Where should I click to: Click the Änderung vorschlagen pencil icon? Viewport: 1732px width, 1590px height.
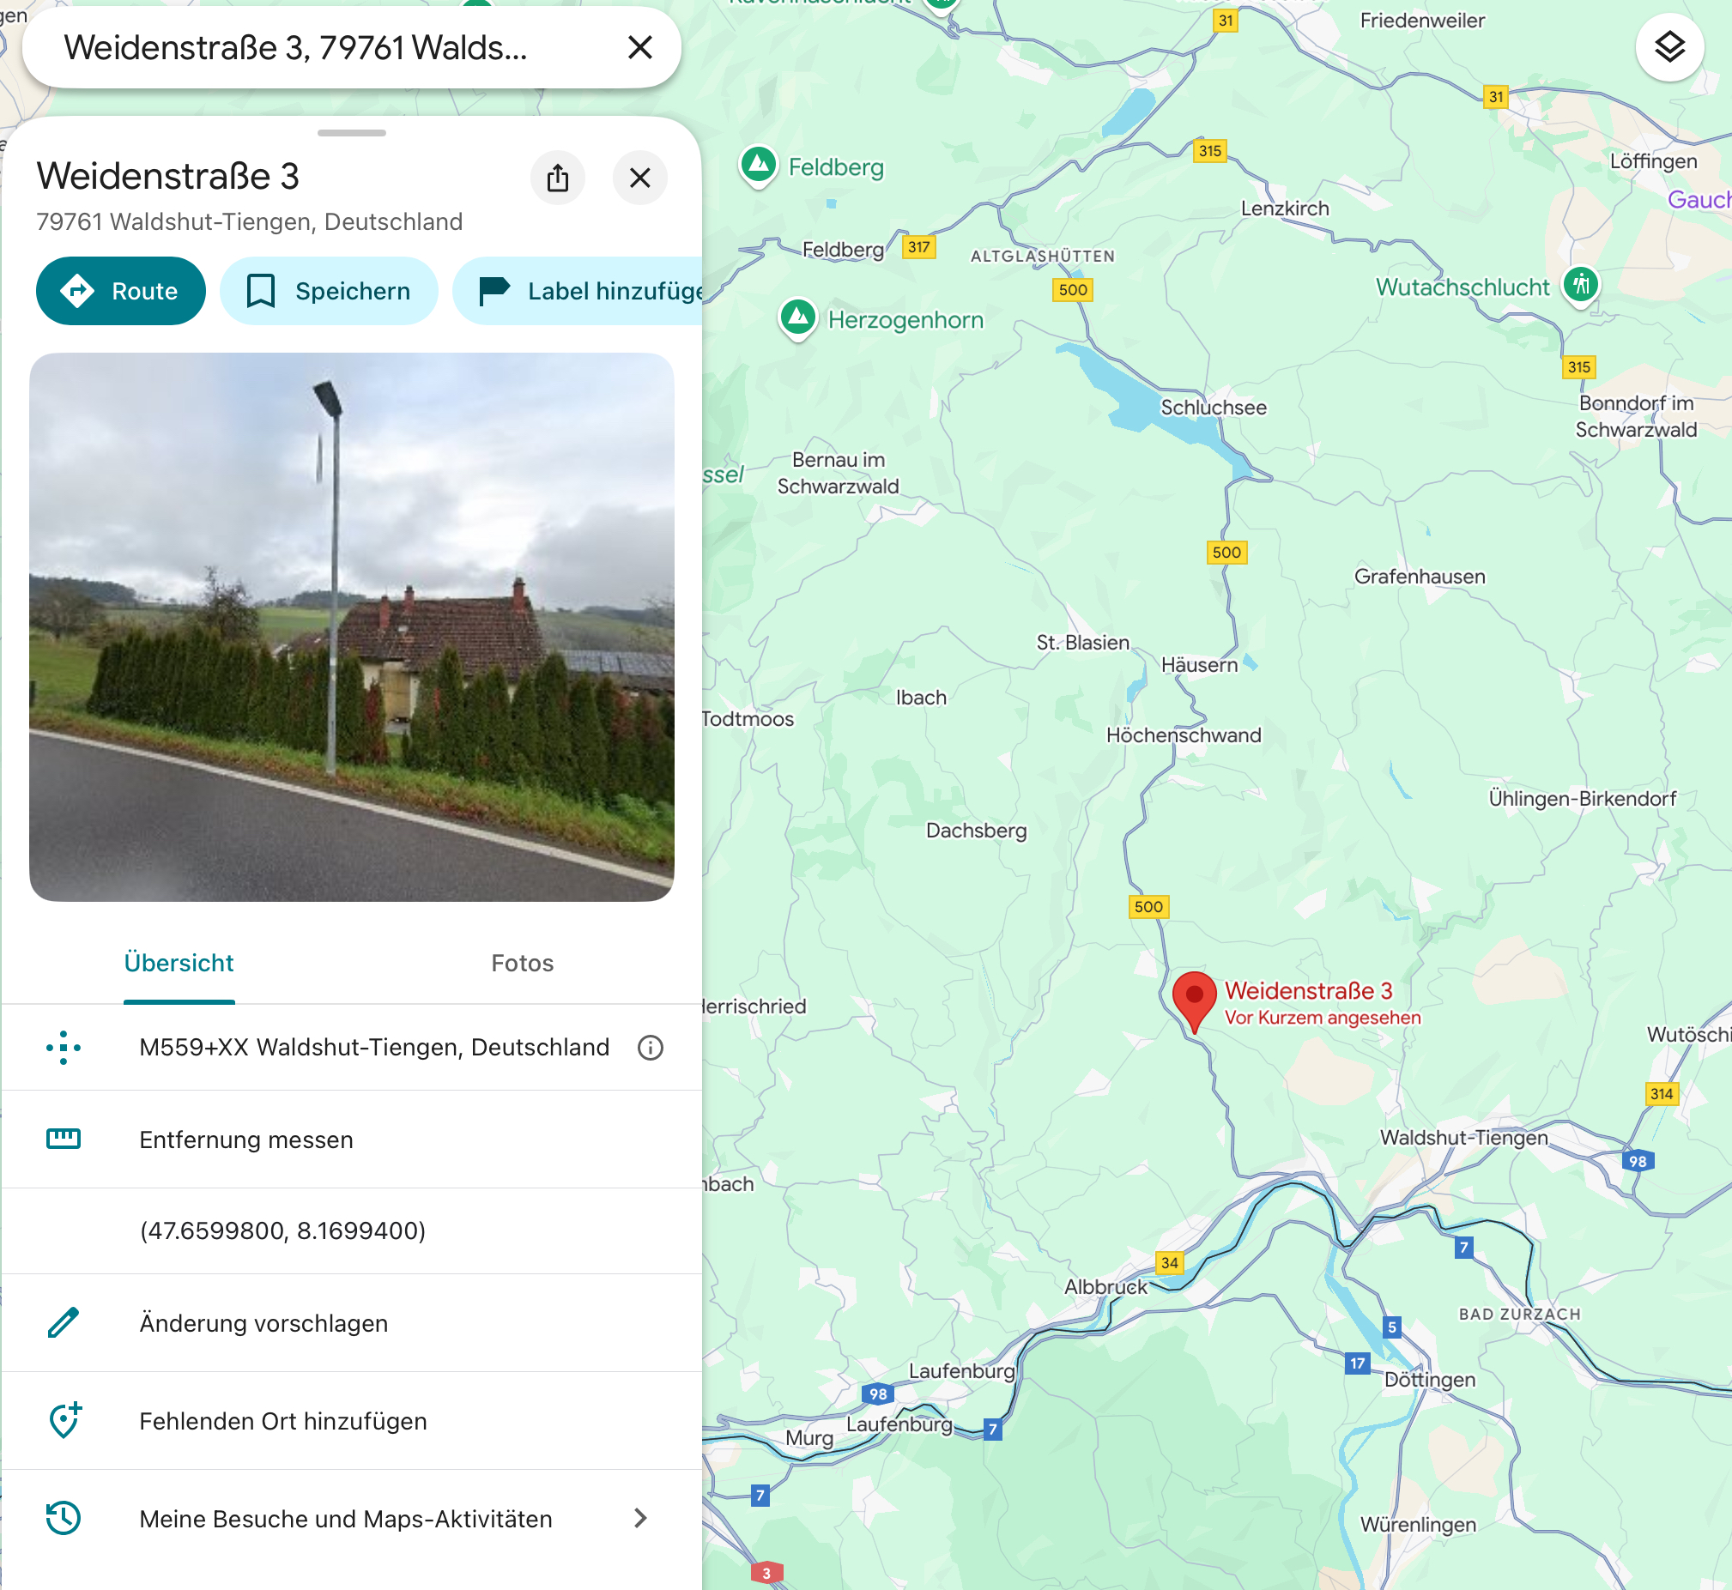[x=63, y=1322]
